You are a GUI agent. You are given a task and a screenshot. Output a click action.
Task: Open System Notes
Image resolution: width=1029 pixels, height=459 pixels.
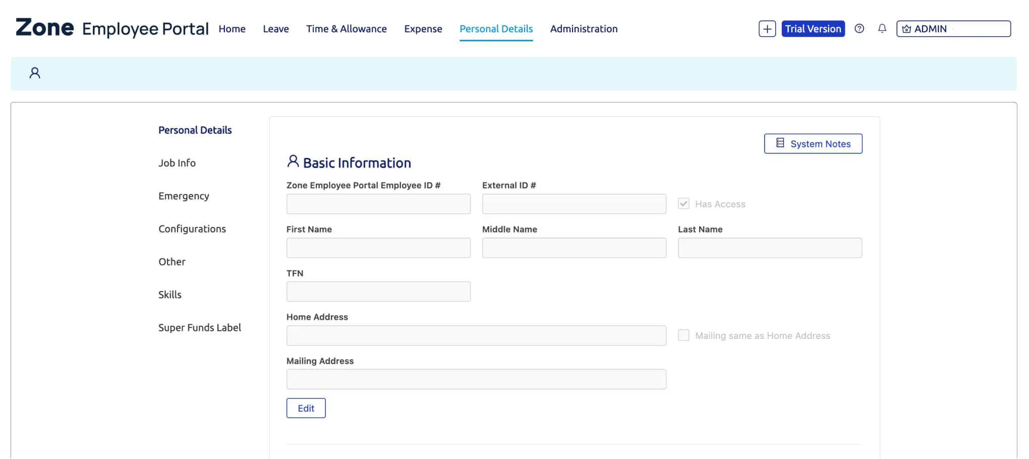(813, 144)
